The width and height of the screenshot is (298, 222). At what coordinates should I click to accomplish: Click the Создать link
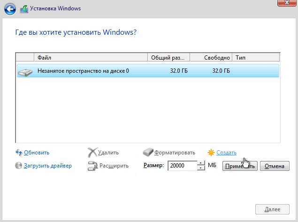coord(226,153)
